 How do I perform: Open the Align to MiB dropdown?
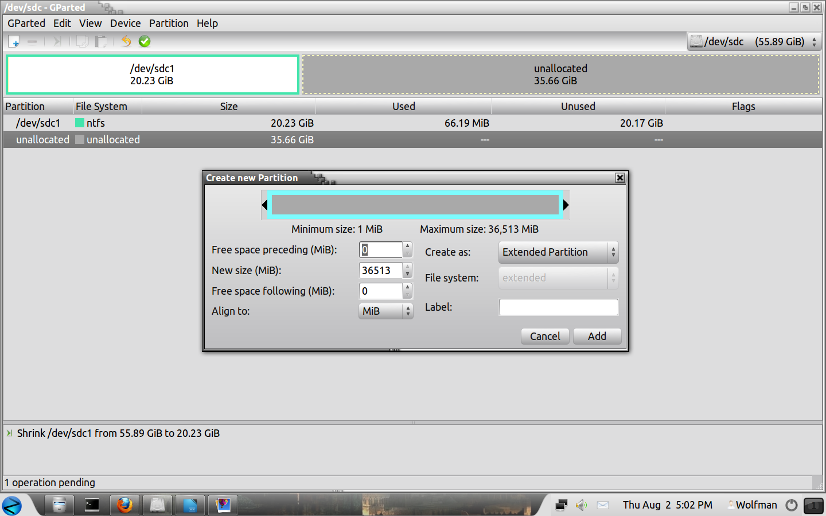click(x=386, y=311)
